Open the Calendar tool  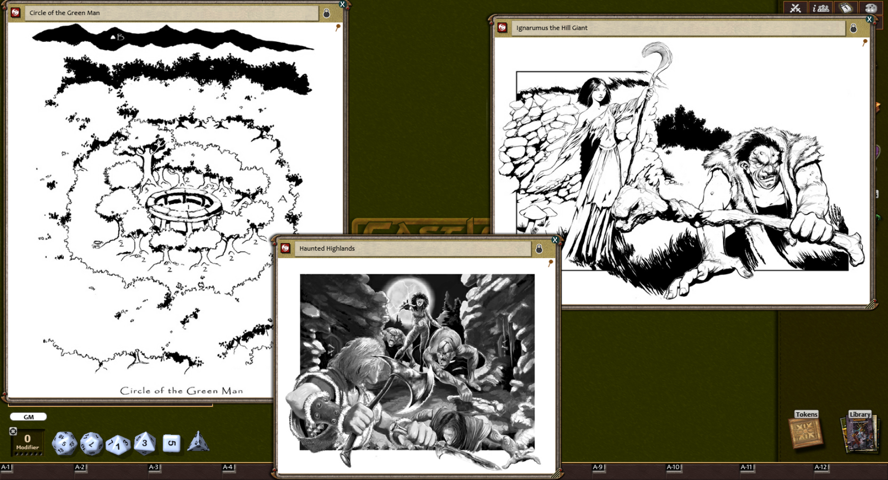point(847,8)
